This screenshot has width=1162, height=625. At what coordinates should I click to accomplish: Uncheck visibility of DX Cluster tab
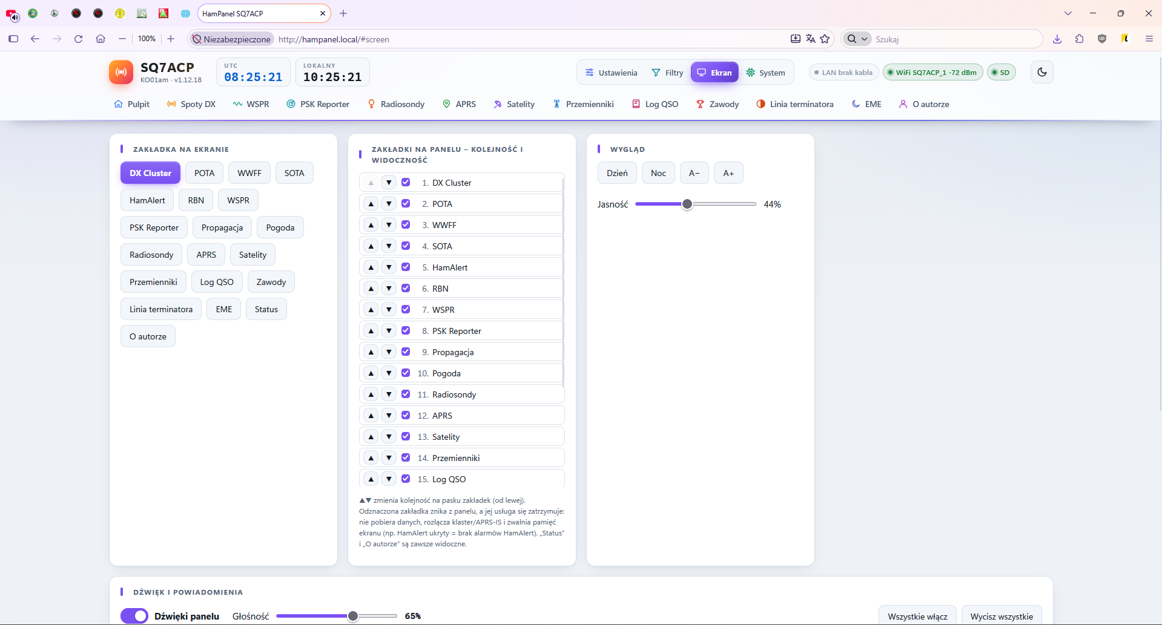click(406, 182)
